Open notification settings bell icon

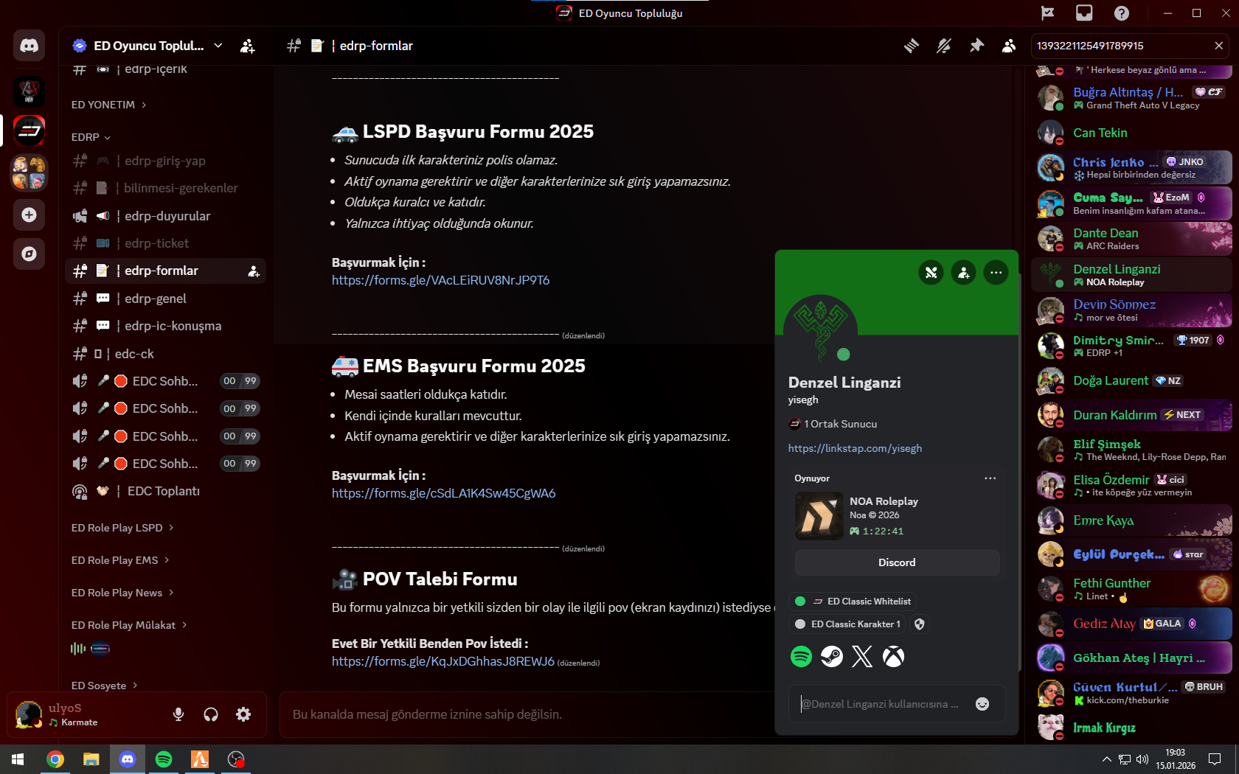pos(944,46)
